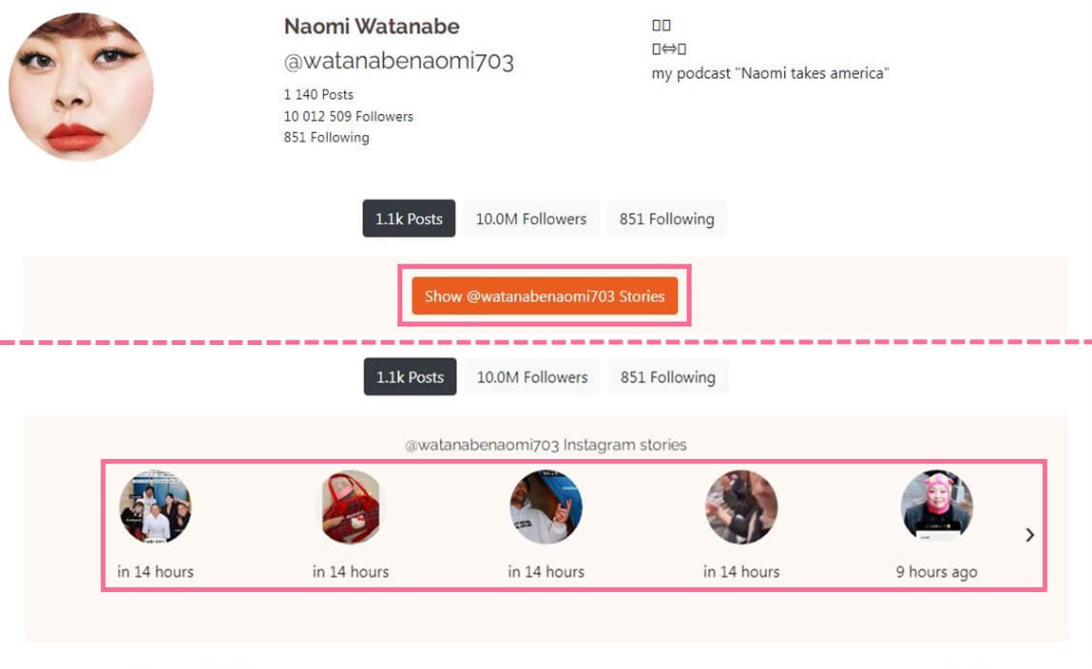The height and width of the screenshot is (669, 1092).
Task: Open the pink hat story from 9 hours ago
Action: pos(936,507)
